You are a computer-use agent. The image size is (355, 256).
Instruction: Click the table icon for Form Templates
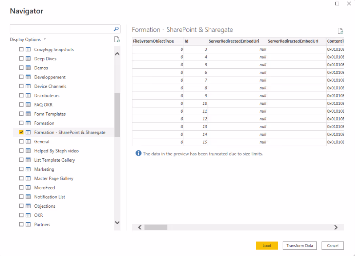coord(28,114)
